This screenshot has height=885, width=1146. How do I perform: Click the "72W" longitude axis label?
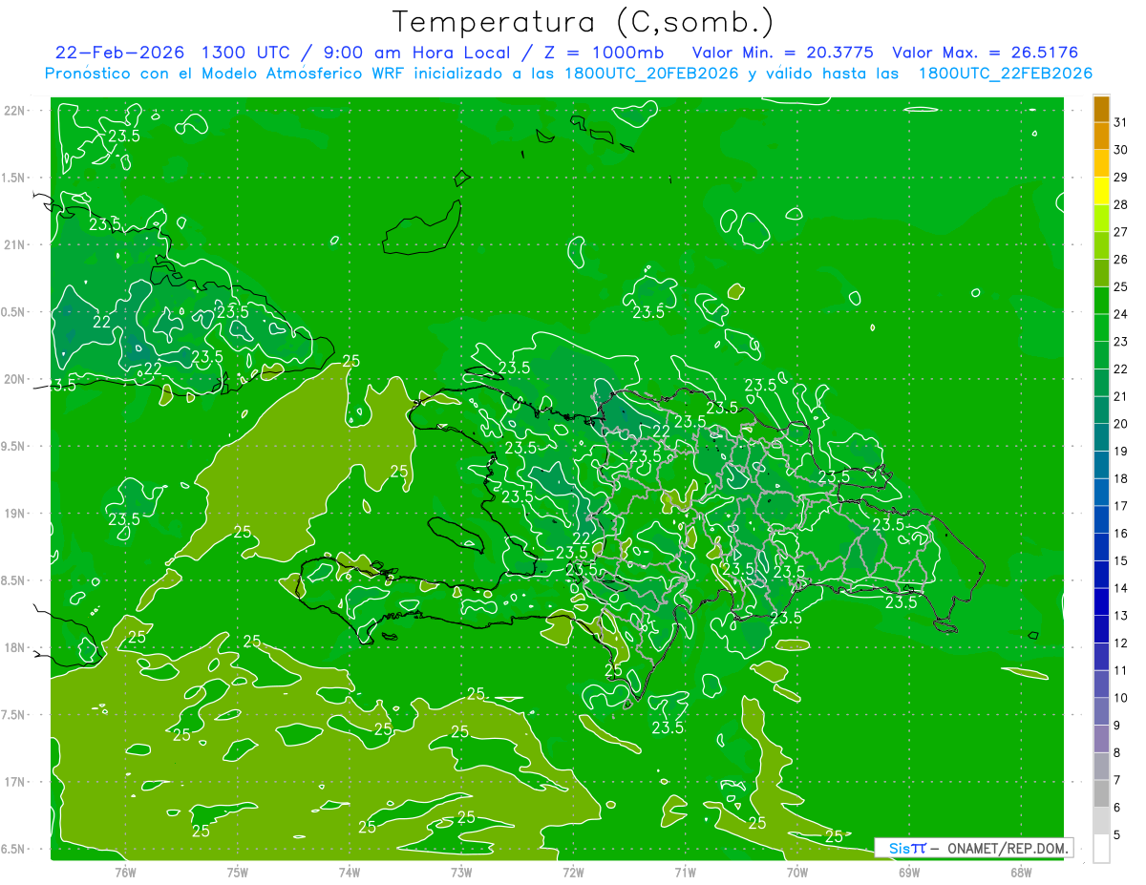pos(573,872)
